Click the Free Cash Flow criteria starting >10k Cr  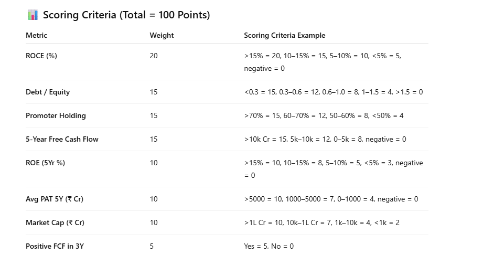click(x=325, y=139)
